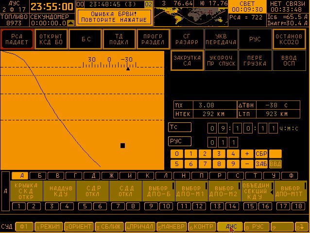Click the КРЫШКА СКД ОТКР command
310x233 pixels.
click(27, 191)
